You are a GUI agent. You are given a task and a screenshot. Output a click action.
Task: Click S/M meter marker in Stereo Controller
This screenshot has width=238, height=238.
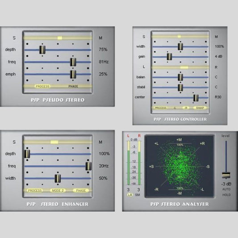(179, 37)
